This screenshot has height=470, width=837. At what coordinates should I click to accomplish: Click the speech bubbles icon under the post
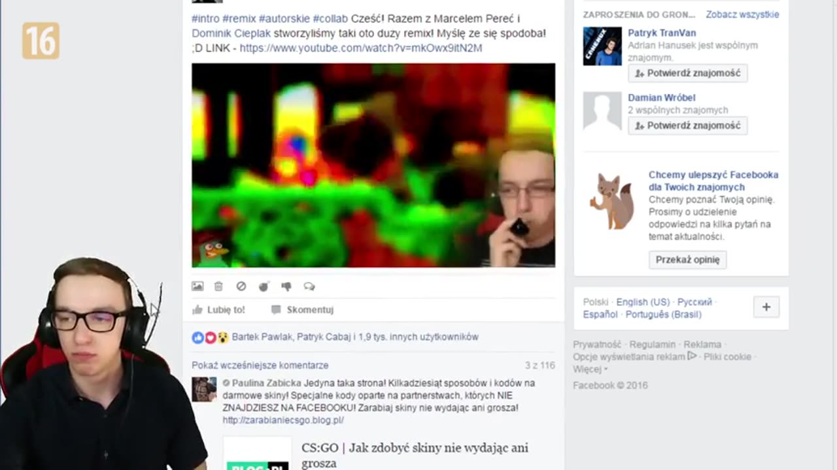coord(309,286)
